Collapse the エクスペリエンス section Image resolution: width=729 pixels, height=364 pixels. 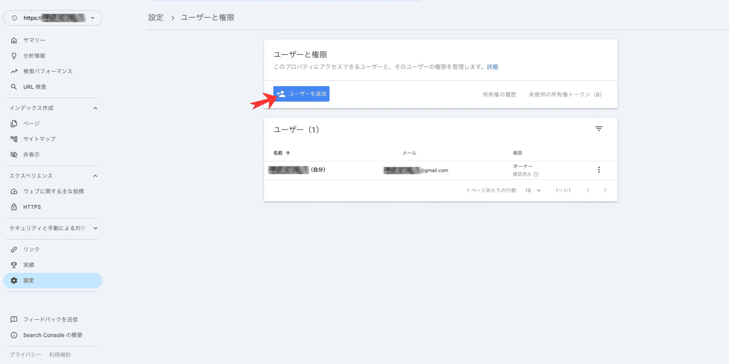tap(95, 176)
